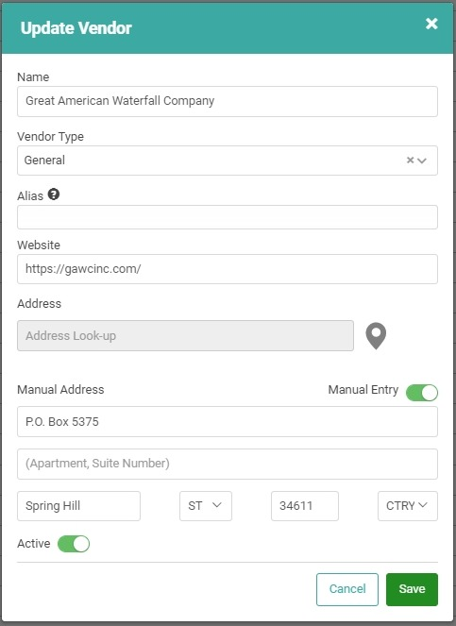Viewport: 456px width, 626px height.
Task: Open the ST state dropdown
Action: click(206, 506)
